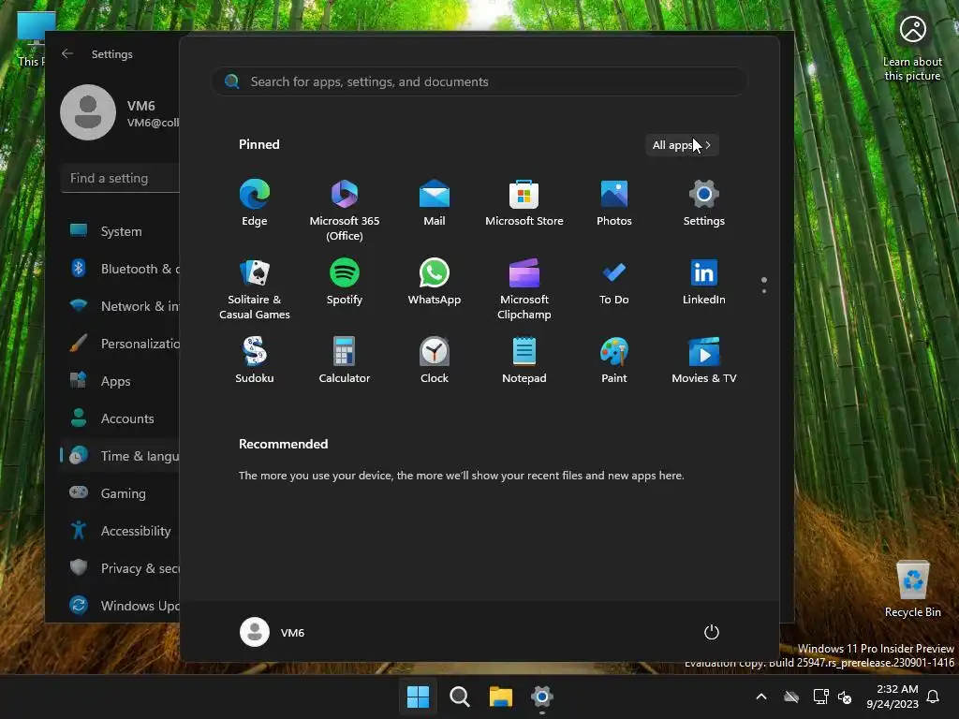
Task: Open Bluetooth & devices settings category
Action: 121,269
